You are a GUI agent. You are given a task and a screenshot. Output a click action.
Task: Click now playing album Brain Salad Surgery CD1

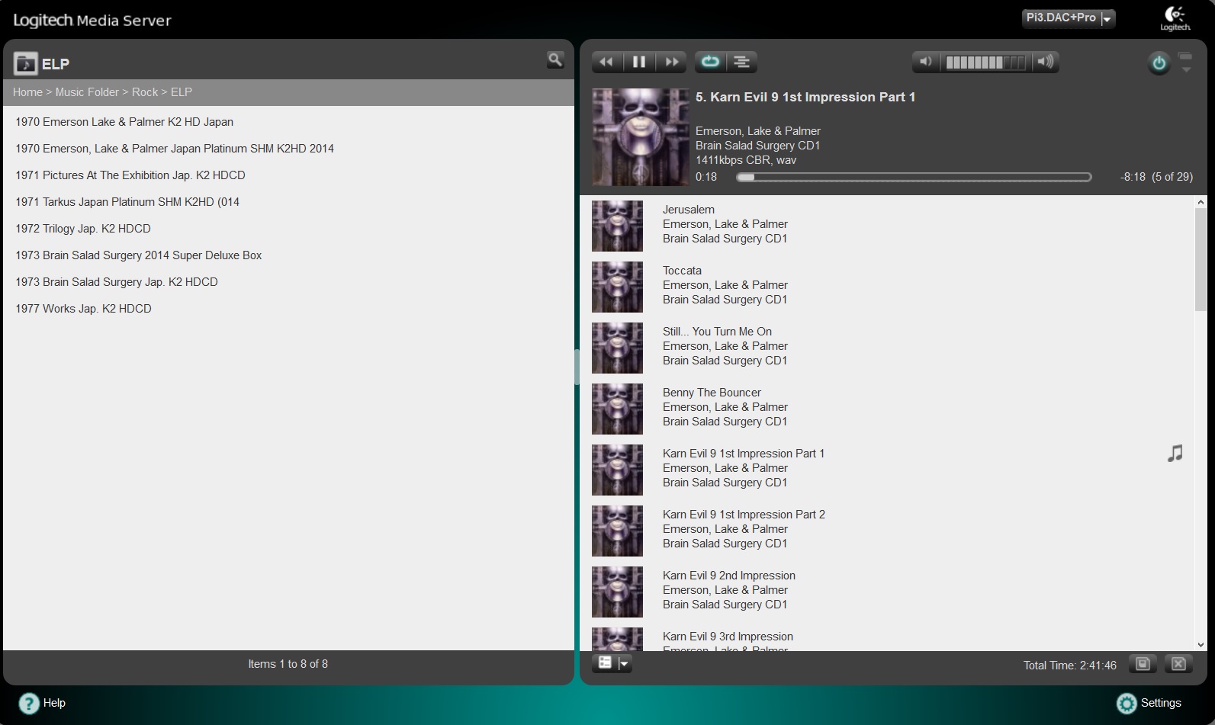pos(758,146)
